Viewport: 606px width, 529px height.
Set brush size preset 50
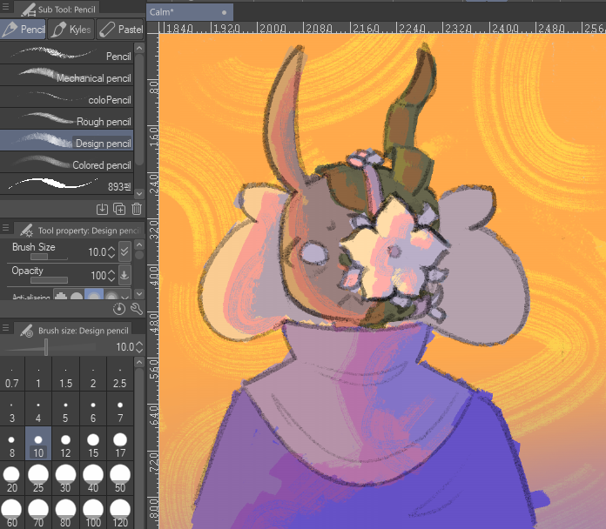[x=120, y=478]
